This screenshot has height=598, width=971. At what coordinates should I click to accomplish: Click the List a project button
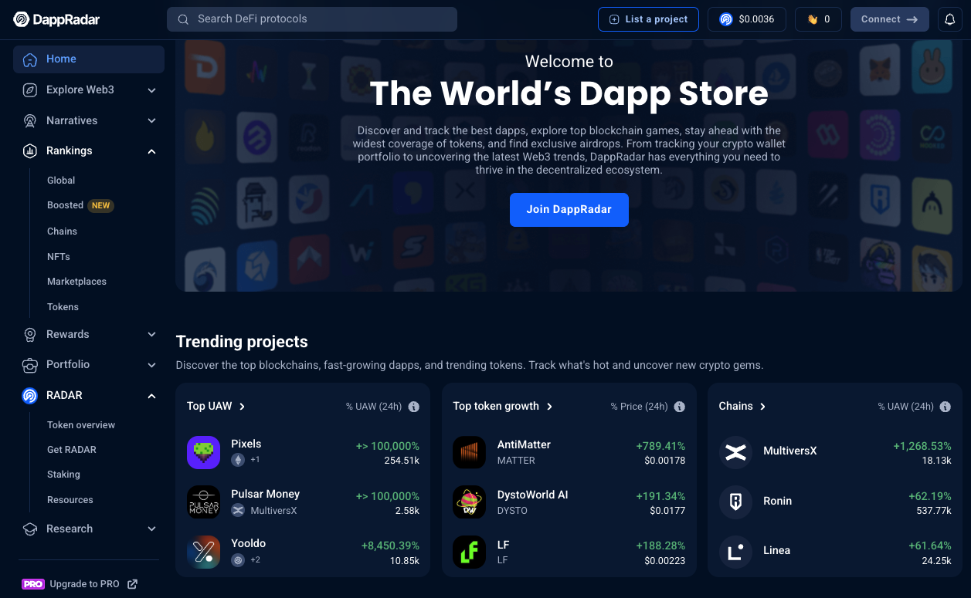(648, 19)
